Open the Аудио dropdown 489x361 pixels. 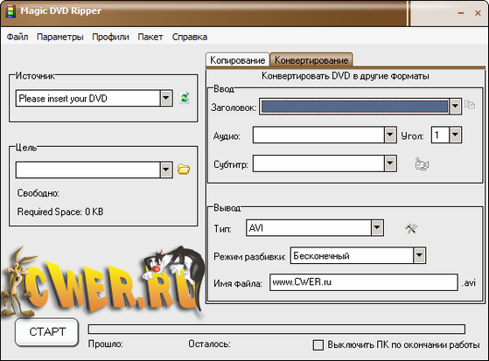(390, 135)
